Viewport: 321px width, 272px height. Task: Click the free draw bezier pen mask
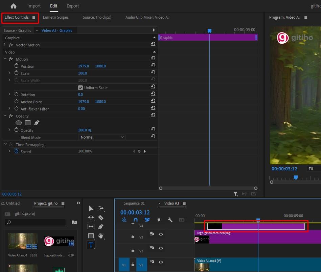point(37,123)
